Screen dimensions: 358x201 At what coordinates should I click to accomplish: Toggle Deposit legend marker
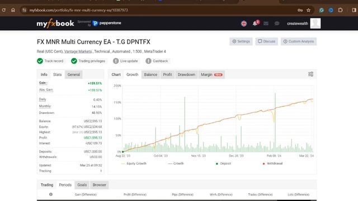[x=223, y=164]
